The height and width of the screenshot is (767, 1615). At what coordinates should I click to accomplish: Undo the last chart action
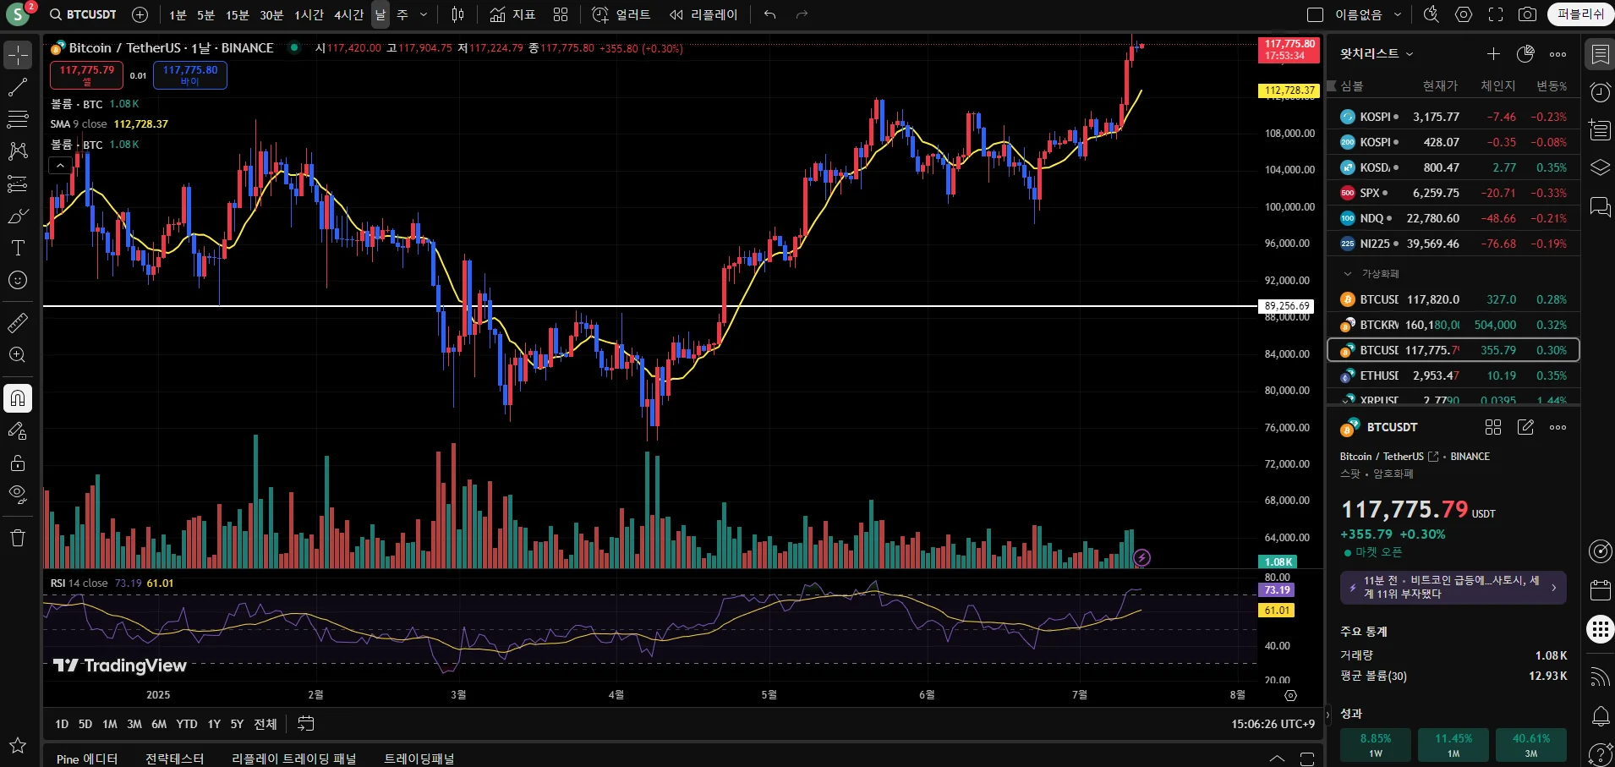click(769, 14)
